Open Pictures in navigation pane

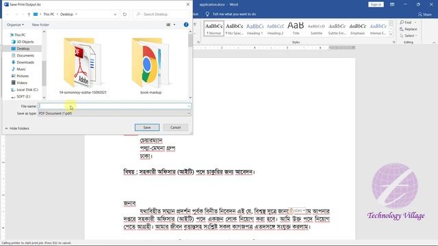(23, 76)
